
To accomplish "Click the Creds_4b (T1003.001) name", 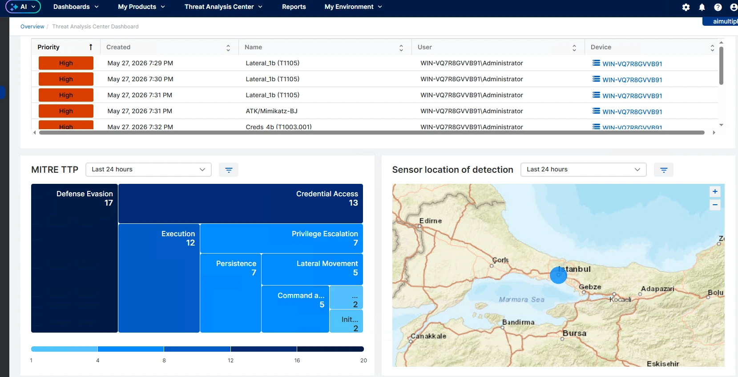I will click(x=278, y=127).
